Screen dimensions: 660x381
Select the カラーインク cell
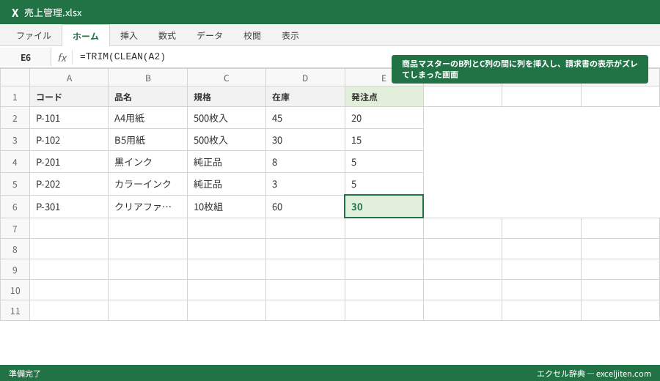(147, 184)
